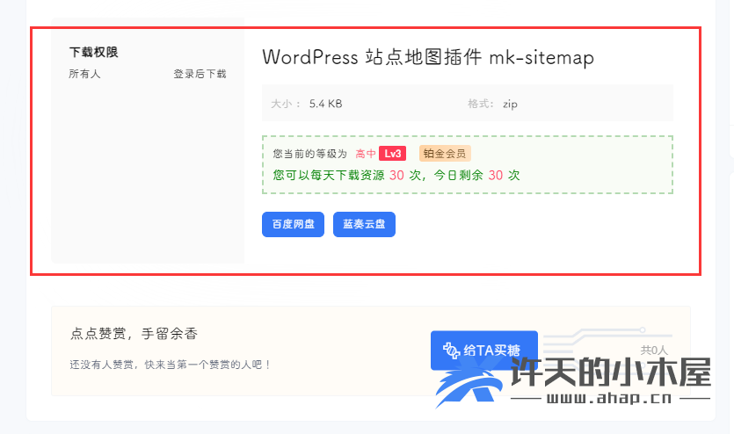Click the 高中 level name text

(366, 154)
